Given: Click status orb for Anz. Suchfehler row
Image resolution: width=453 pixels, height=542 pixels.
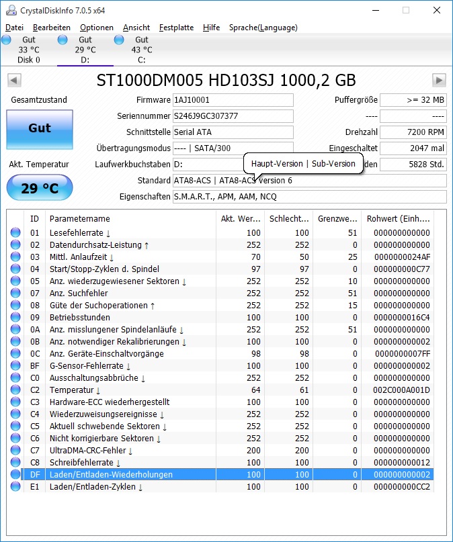Looking at the screenshot, I should pyautogui.click(x=15, y=293).
